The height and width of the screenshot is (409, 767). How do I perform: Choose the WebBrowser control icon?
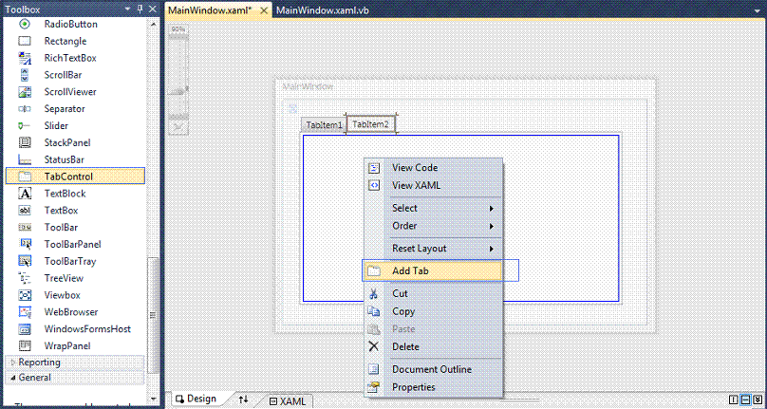click(x=25, y=312)
